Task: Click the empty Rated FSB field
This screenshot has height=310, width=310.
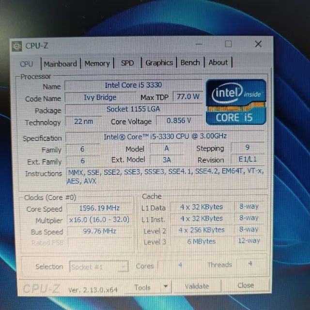Action: [x=99, y=242]
